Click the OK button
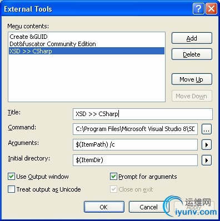This screenshot has height=221, width=220. coord(104,207)
